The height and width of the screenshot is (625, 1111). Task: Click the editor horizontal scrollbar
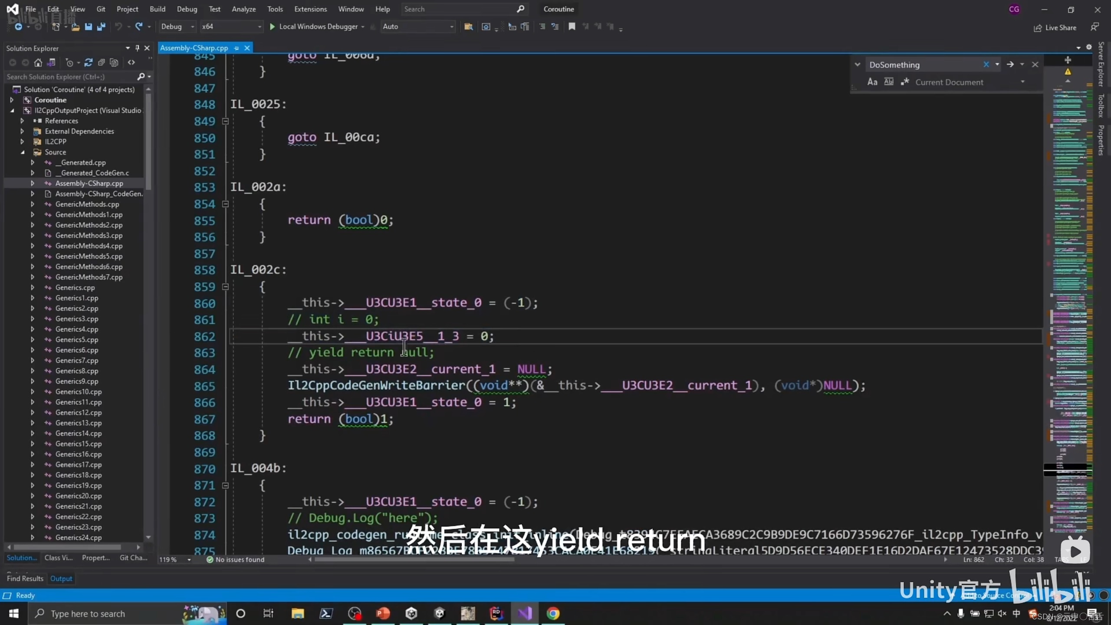pyautogui.click(x=414, y=560)
